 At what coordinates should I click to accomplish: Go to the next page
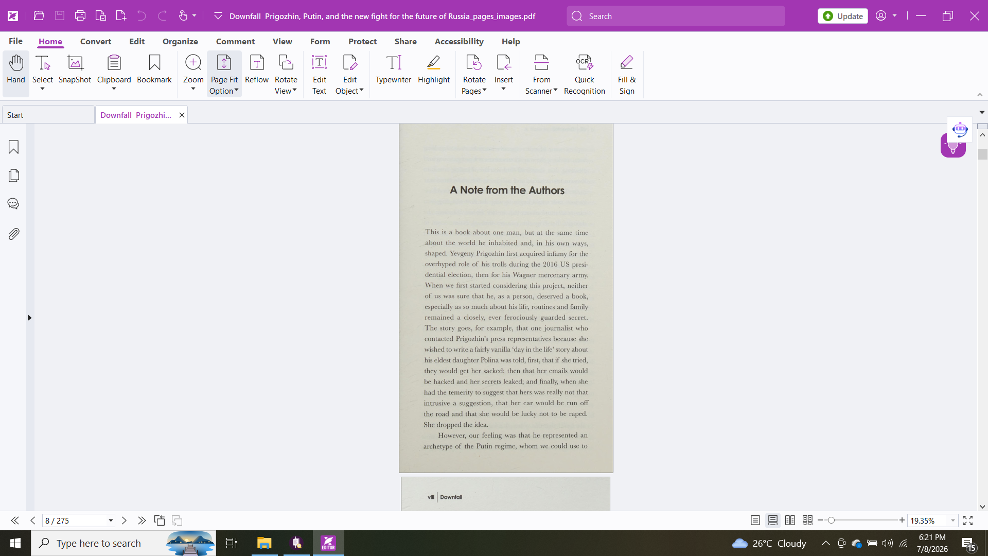pos(124,520)
